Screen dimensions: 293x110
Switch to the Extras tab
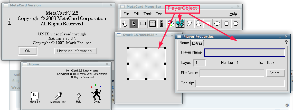click(x=197, y=43)
